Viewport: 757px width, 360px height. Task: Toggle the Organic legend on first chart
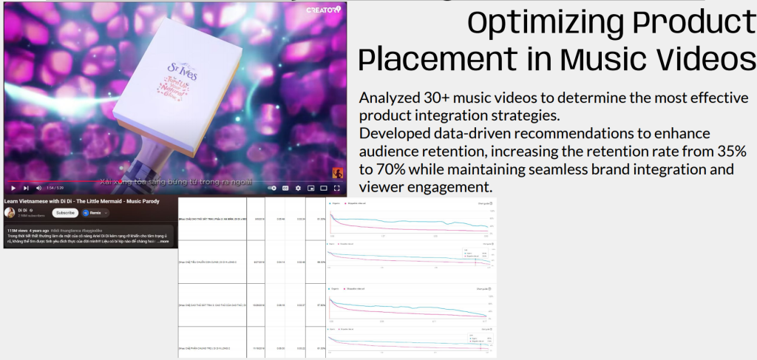[335, 203]
